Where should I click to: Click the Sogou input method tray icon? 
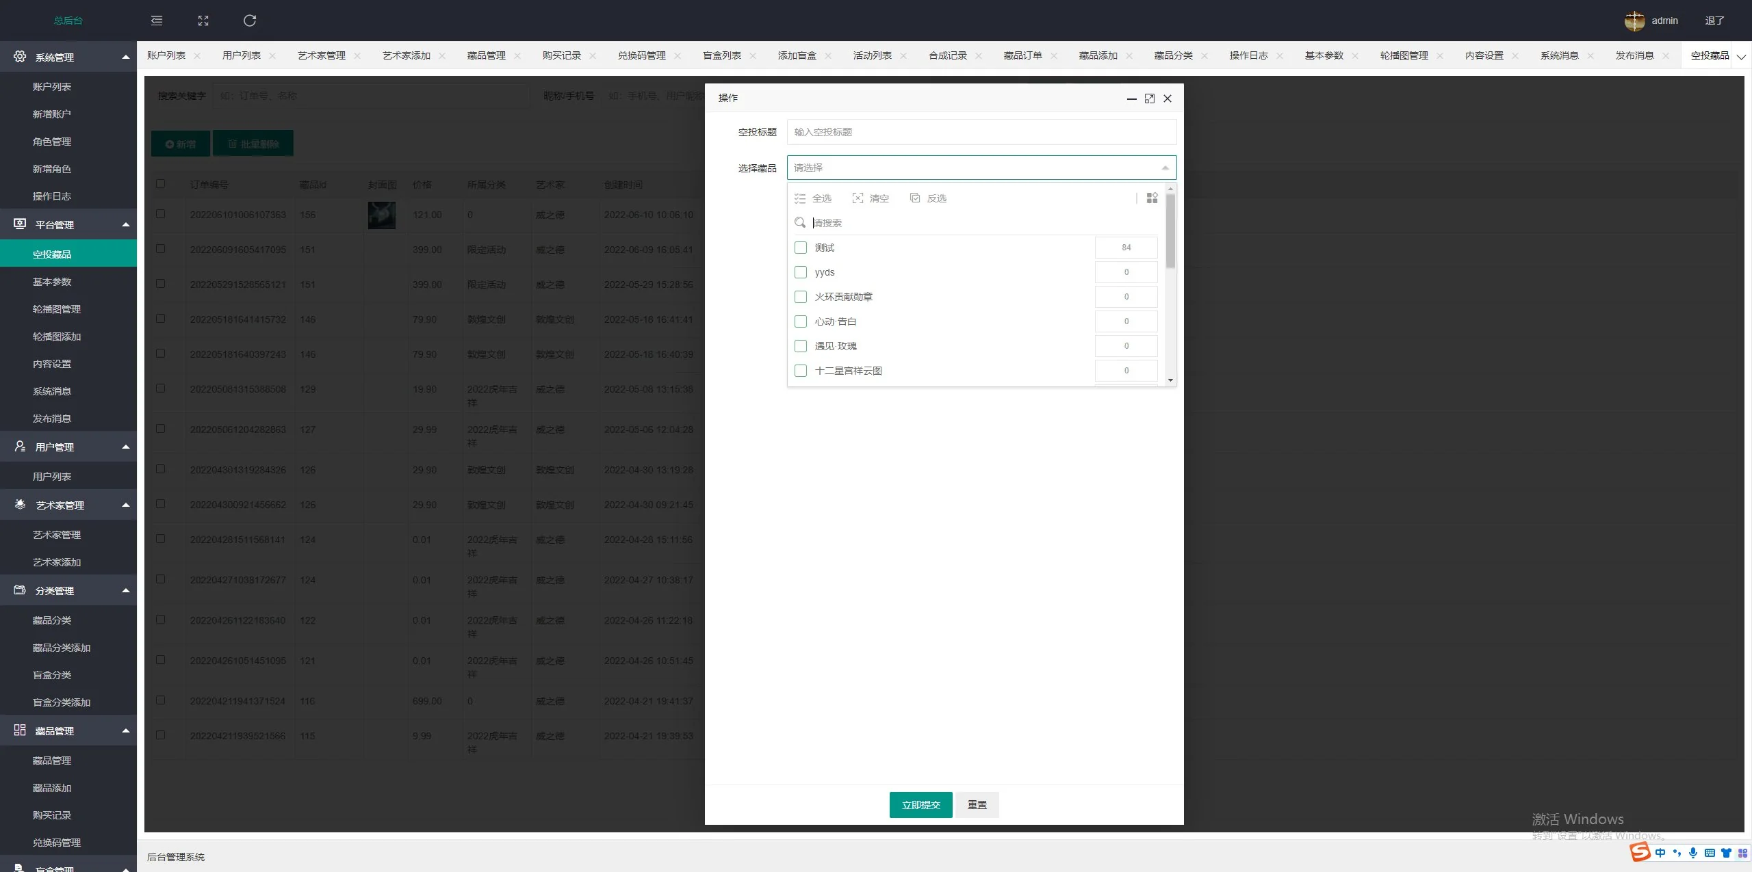[x=1640, y=852]
